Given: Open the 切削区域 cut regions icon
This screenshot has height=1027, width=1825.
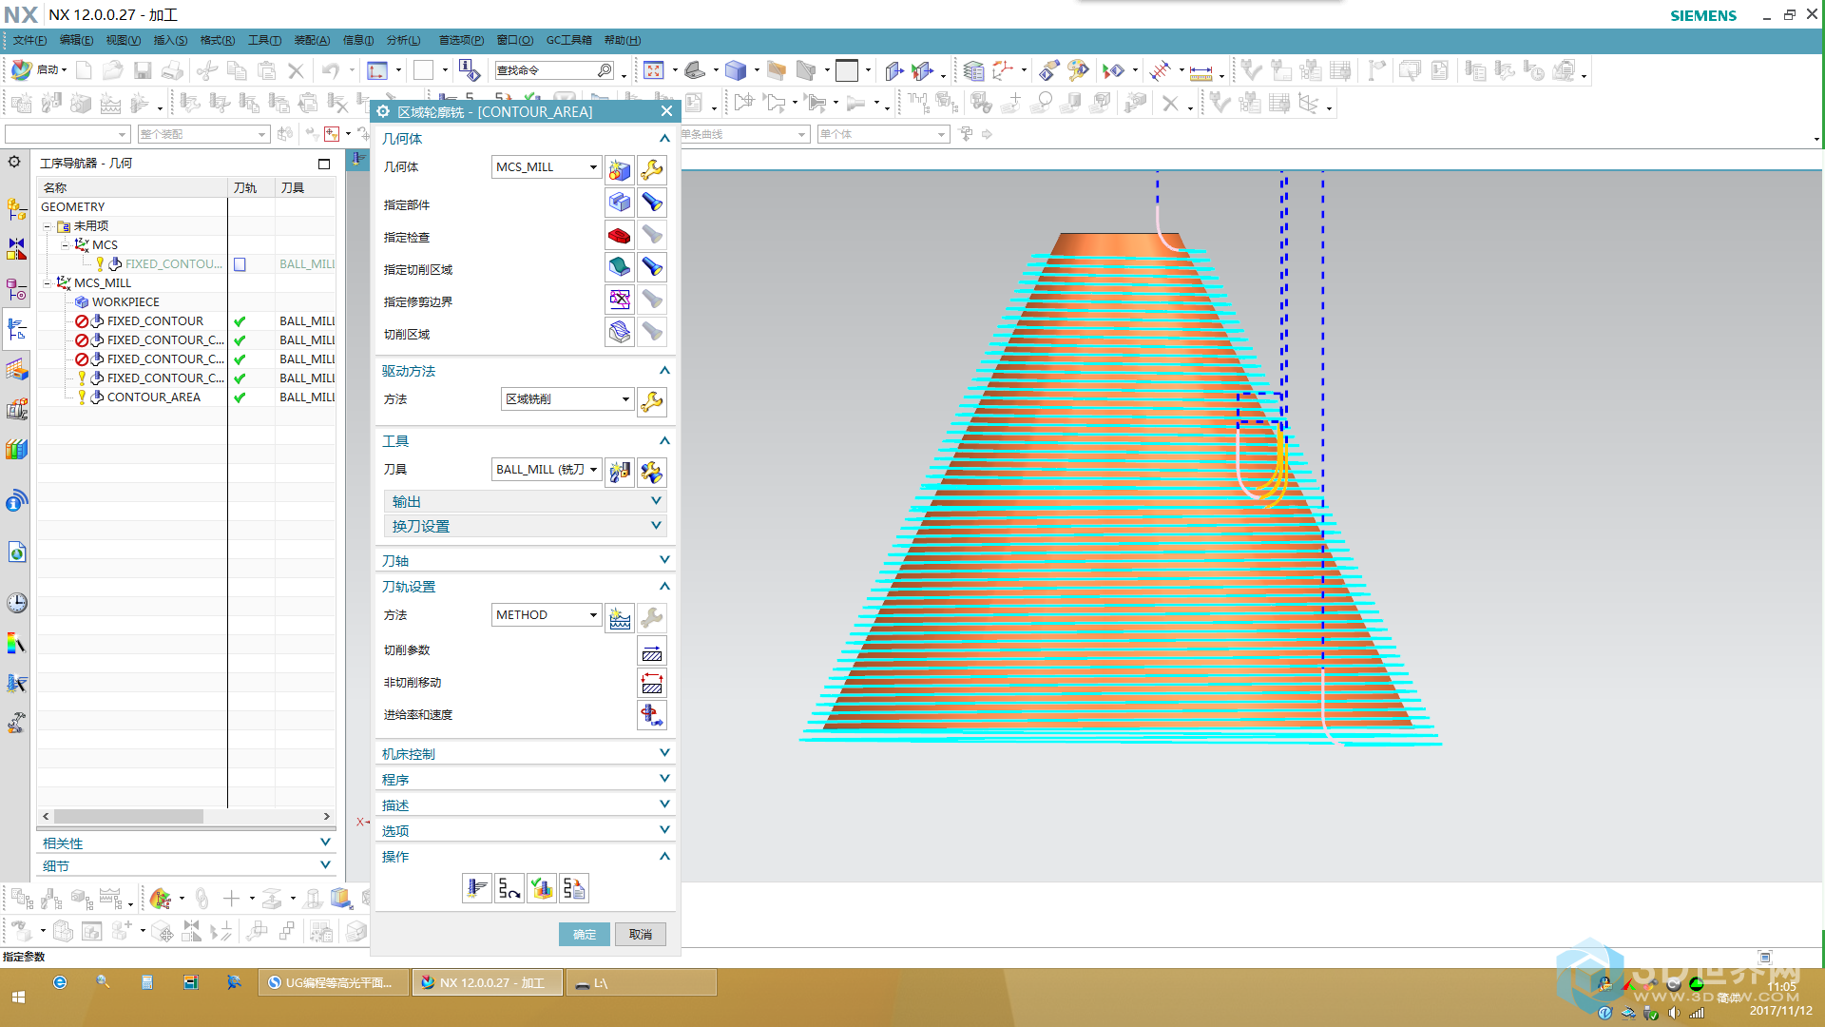Looking at the screenshot, I should [x=620, y=332].
